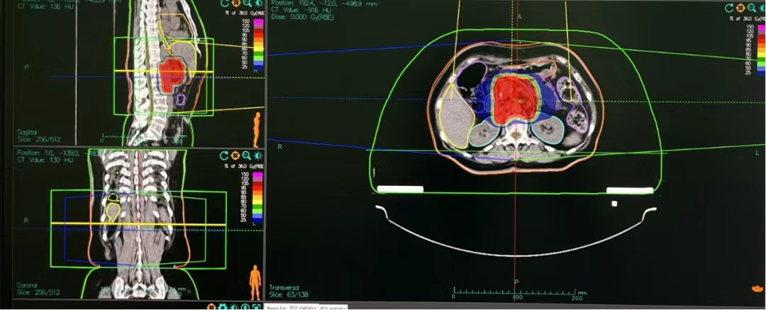Viewport: 766px width, 310px height.
Task: Click the orange patient orientation figure in coronal view
Action: (x=255, y=280)
